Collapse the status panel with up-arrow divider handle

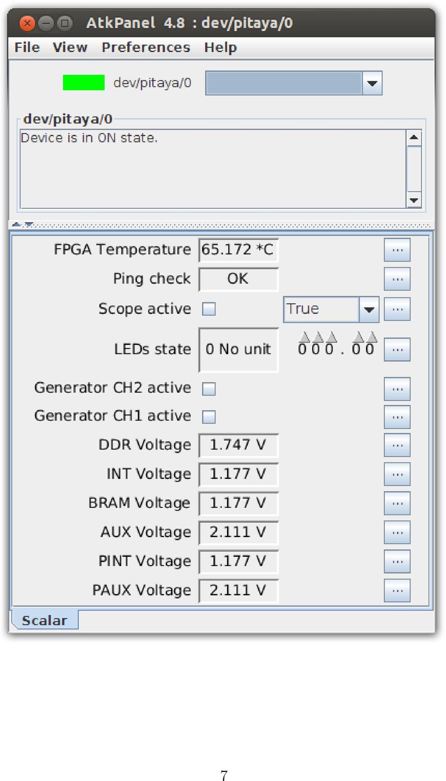(17, 225)
